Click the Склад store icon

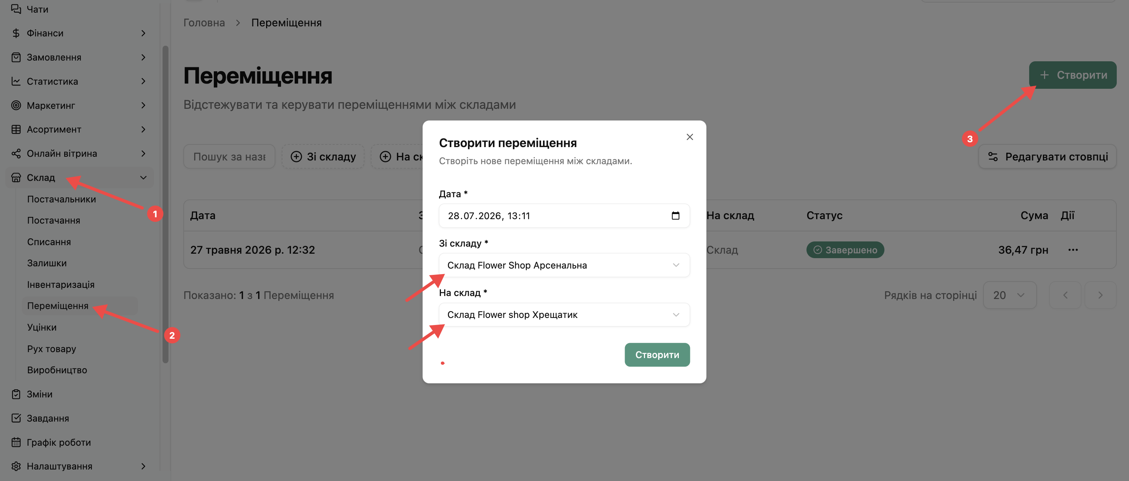(x=16, y=178)
